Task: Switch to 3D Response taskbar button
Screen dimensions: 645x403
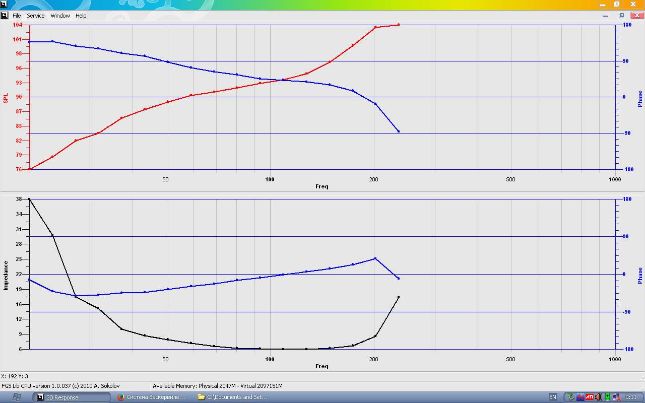Action: pyautogui.click(x=72, y=397)
